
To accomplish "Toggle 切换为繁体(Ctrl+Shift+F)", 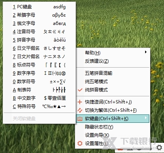I will 113,110.
